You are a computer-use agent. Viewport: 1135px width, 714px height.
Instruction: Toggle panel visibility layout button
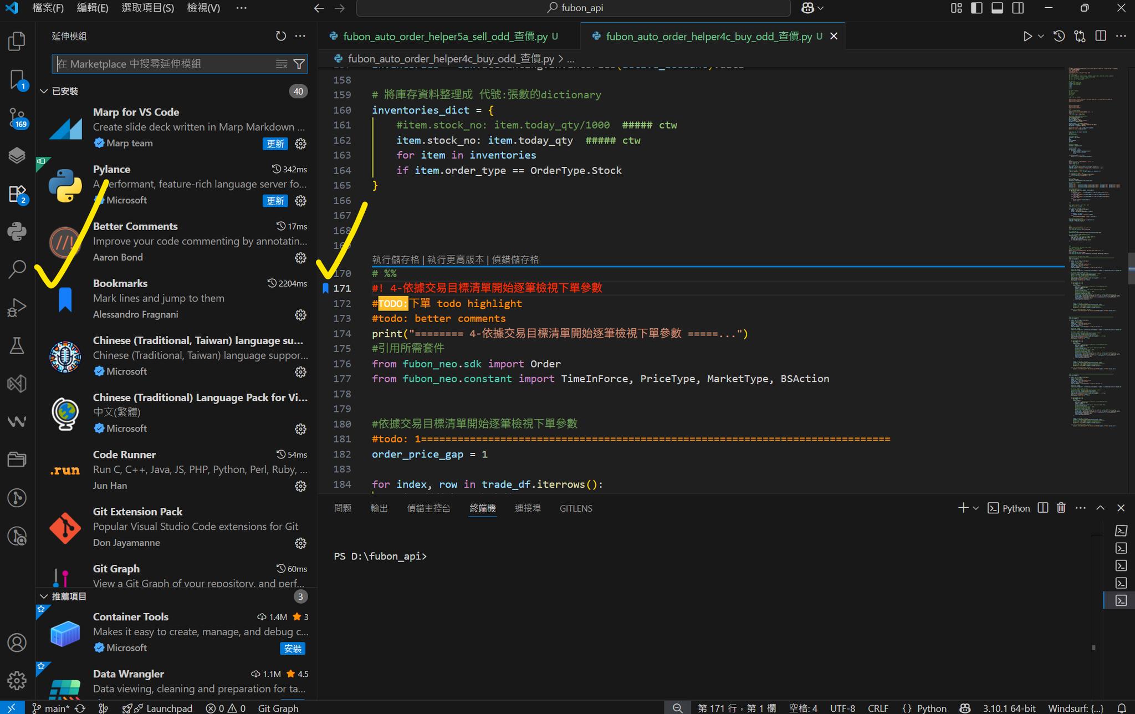[x=997, y=8]
